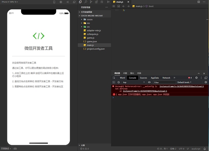Open console settings gear next to Default levels
Viewport: 209px width, 151px height.
[206, 82]
